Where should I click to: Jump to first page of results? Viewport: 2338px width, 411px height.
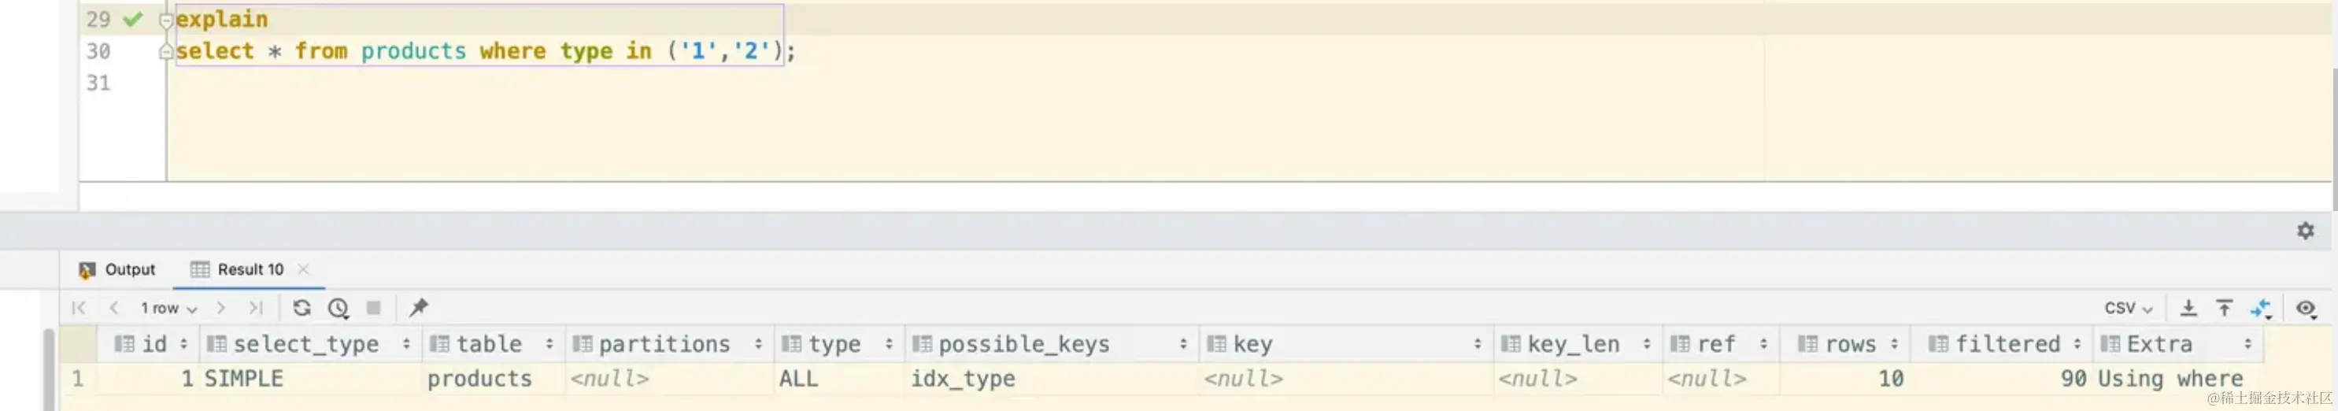point(79,308)
